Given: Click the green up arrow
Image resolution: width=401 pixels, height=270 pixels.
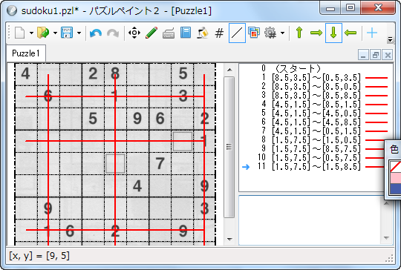Looking at the screenshot, I should coord(299,33).
